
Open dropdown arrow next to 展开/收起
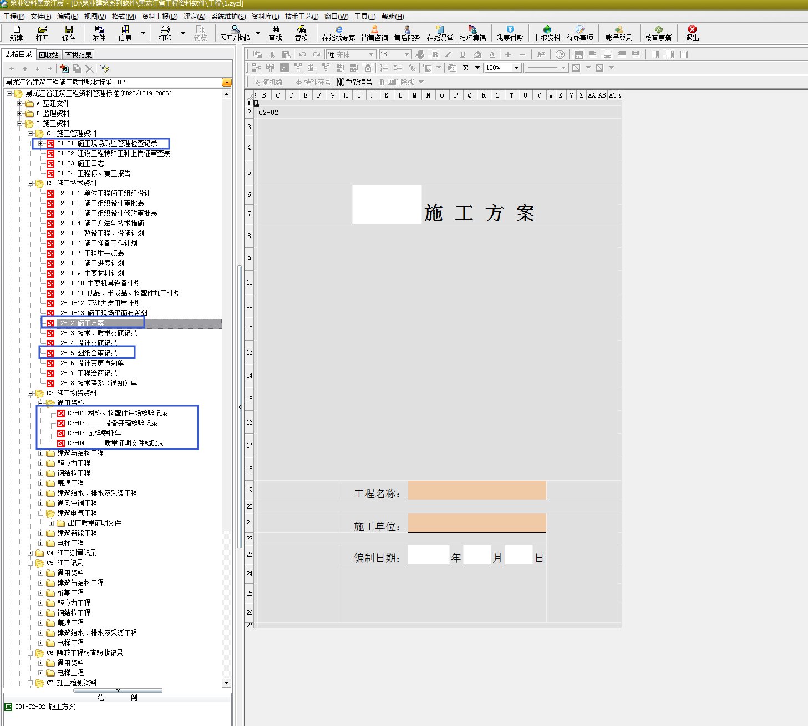[x=258, y=33]
